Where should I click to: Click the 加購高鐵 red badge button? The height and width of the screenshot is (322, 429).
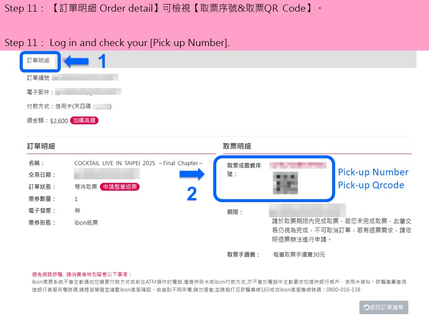84,120
